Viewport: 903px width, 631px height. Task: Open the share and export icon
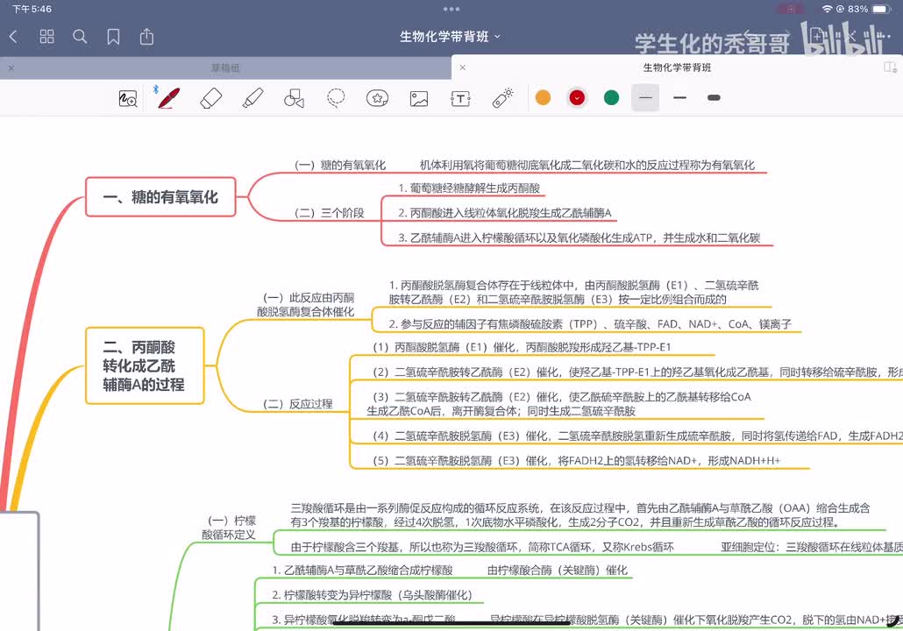click(x=147, y=37)
